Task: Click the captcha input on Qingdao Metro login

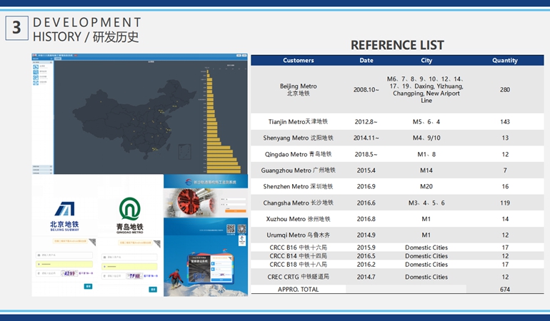Action: [114, 276]
